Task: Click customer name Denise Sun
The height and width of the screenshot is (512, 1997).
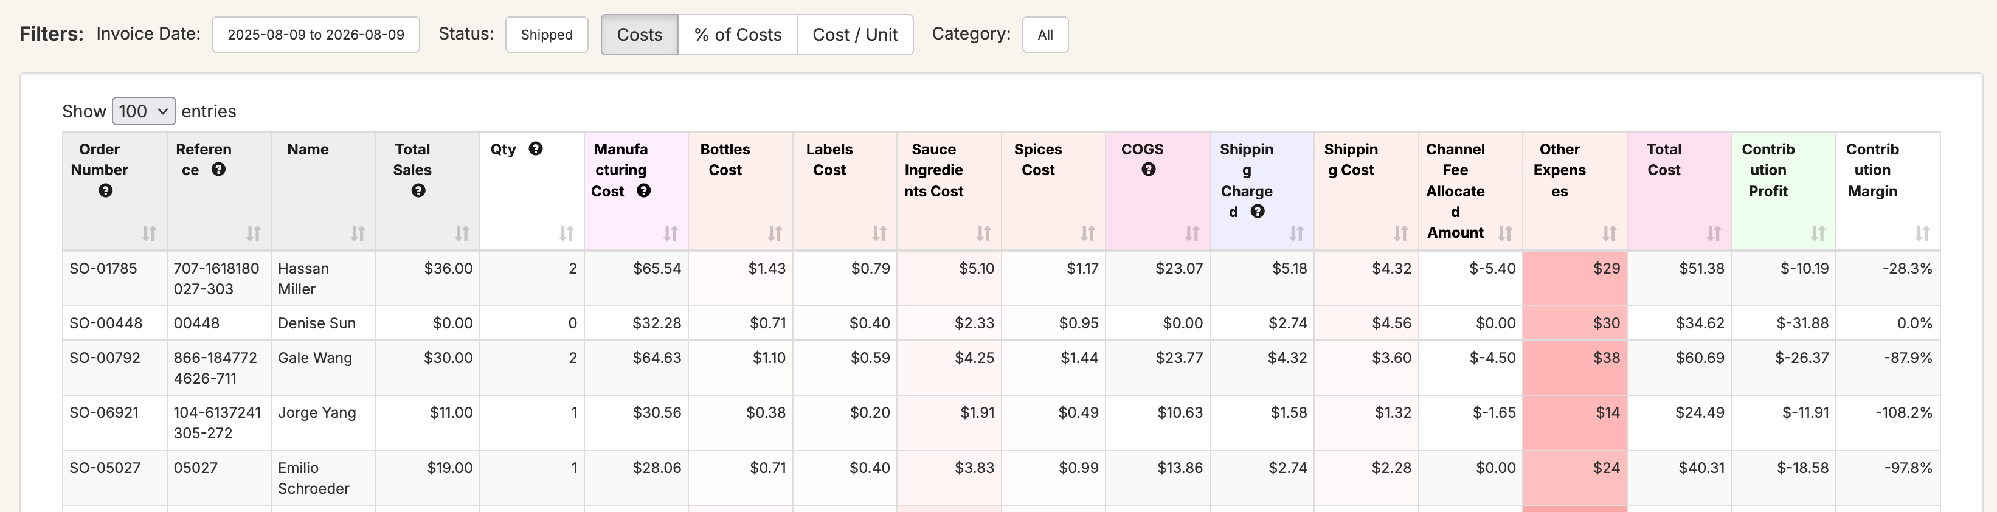Action: click(316, 323)
